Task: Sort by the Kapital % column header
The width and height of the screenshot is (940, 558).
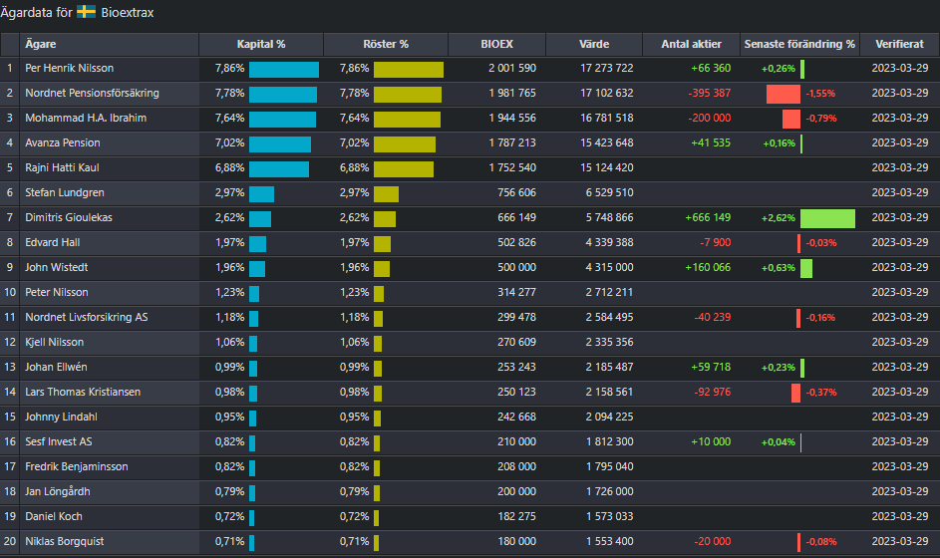Action: point(261,44)
